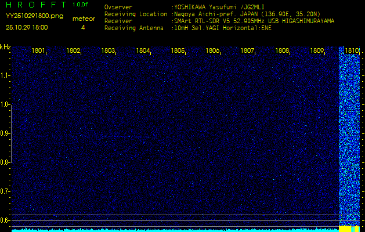Click the 1810 time marker

coord(352,50)
